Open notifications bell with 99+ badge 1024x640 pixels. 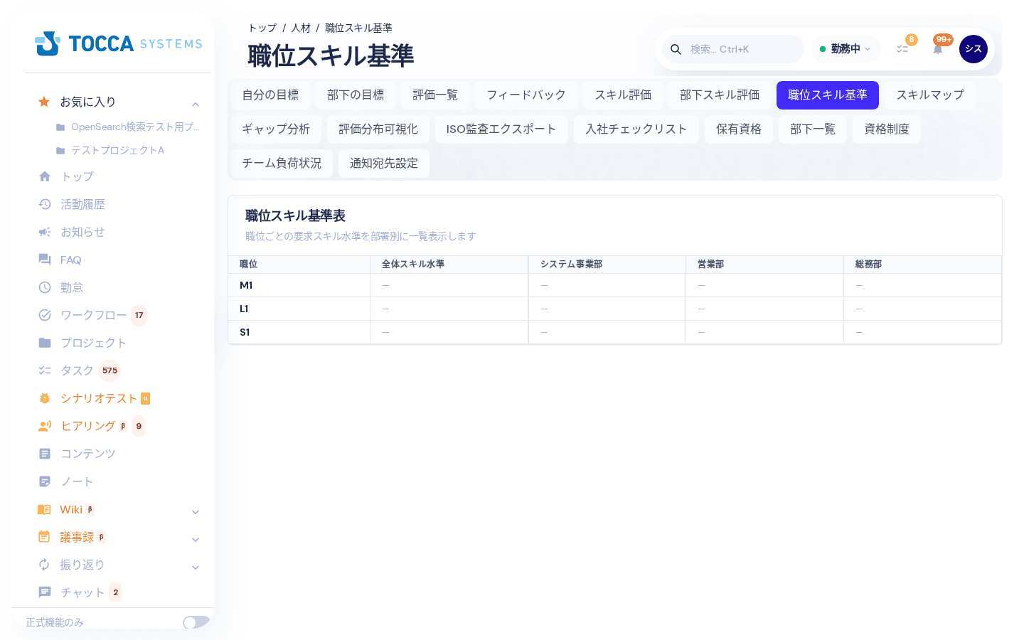tap(938, 49)
